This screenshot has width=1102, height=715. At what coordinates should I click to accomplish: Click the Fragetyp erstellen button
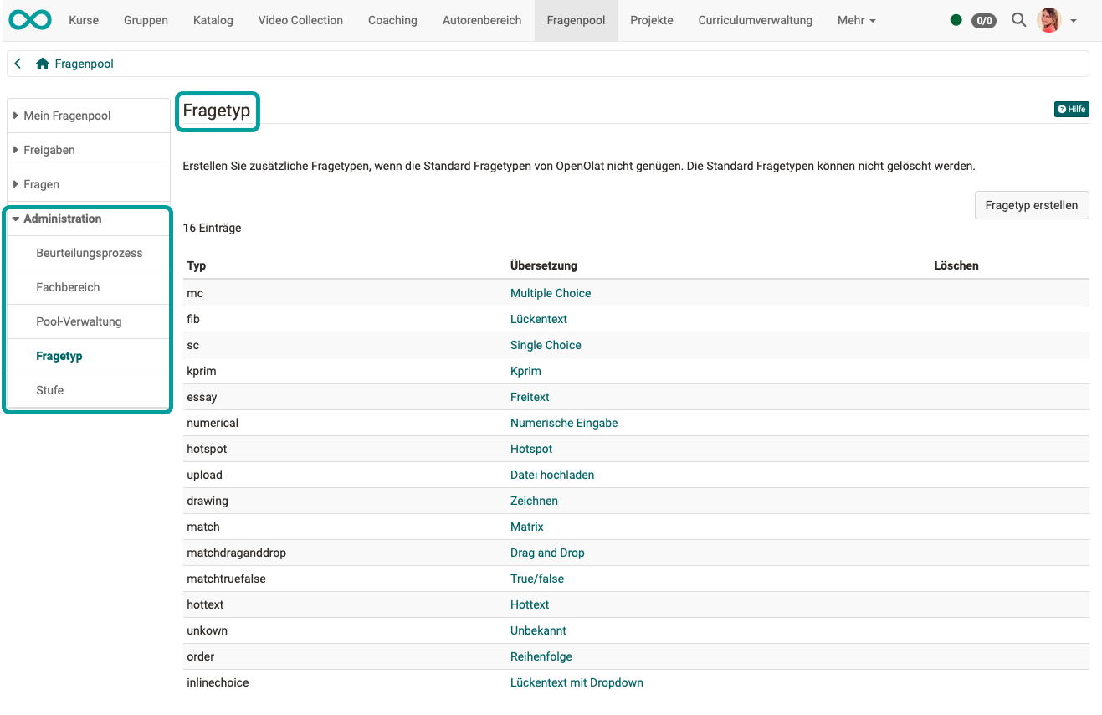point(1032,205)
